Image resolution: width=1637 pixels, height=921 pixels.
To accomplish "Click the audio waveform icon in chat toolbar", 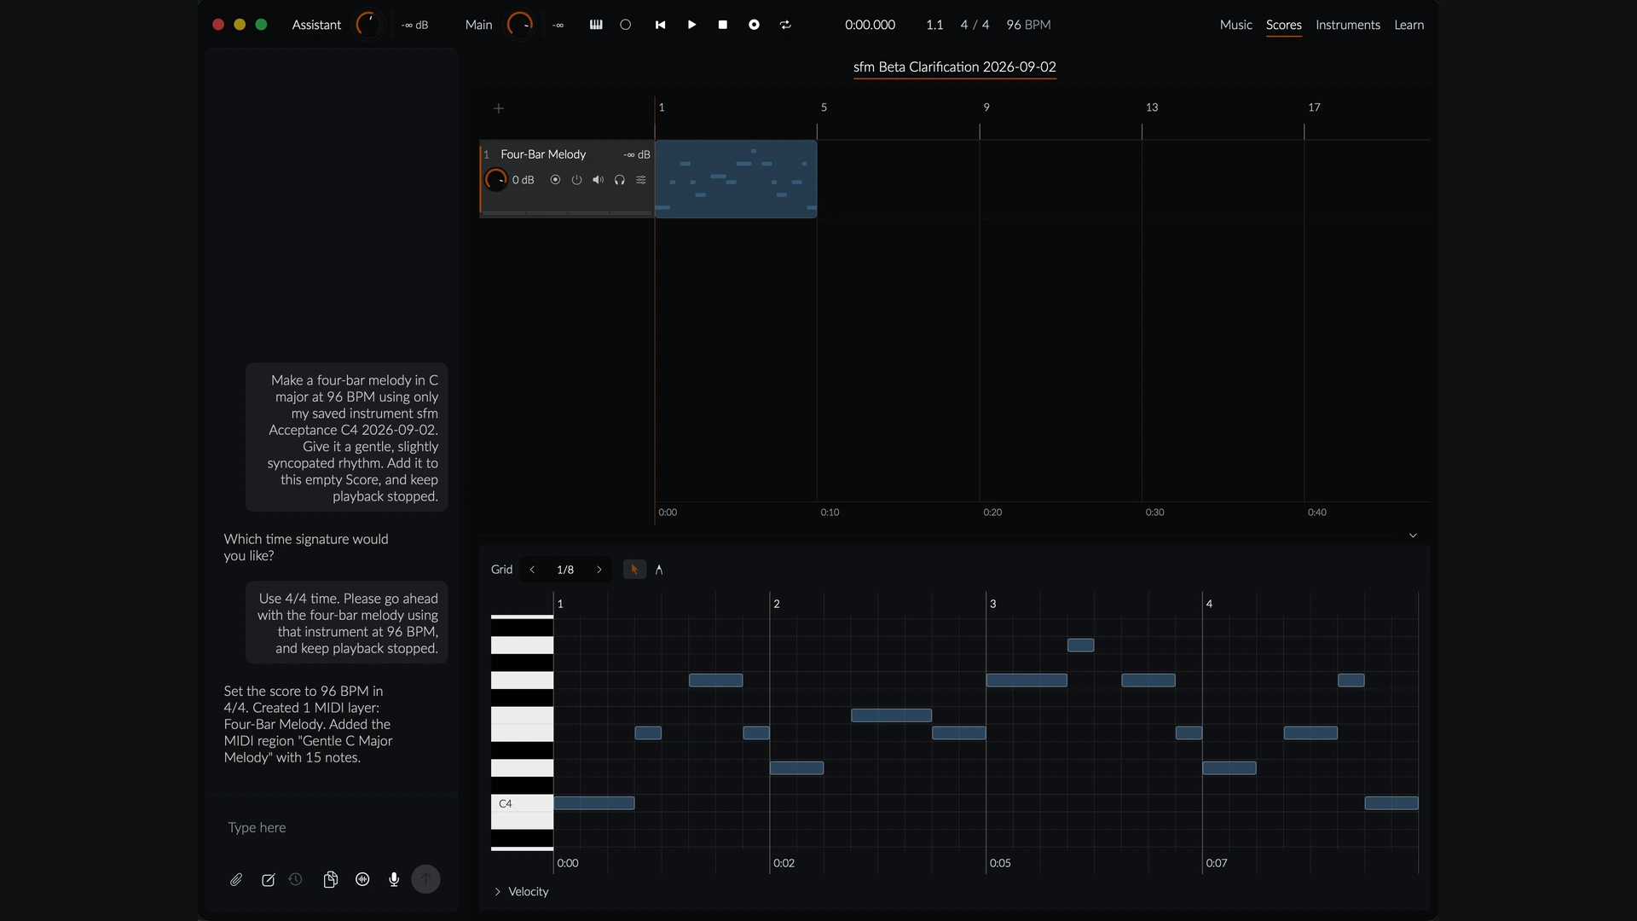I will 362,879.
